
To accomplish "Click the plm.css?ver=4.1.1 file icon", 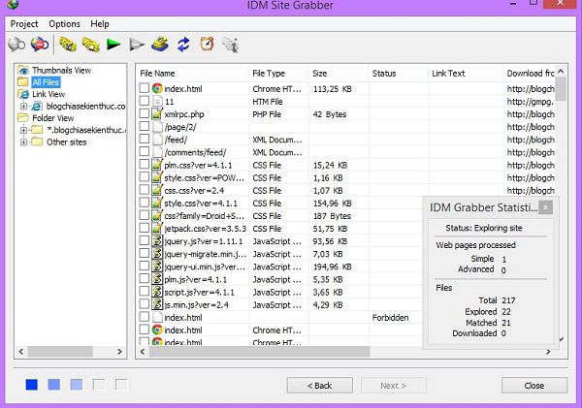I will 157,165.
